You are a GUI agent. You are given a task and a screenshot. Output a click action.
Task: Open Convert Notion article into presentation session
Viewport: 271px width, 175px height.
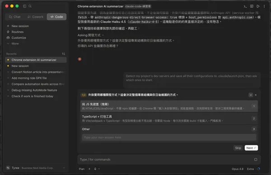click(x=36, y=72)
